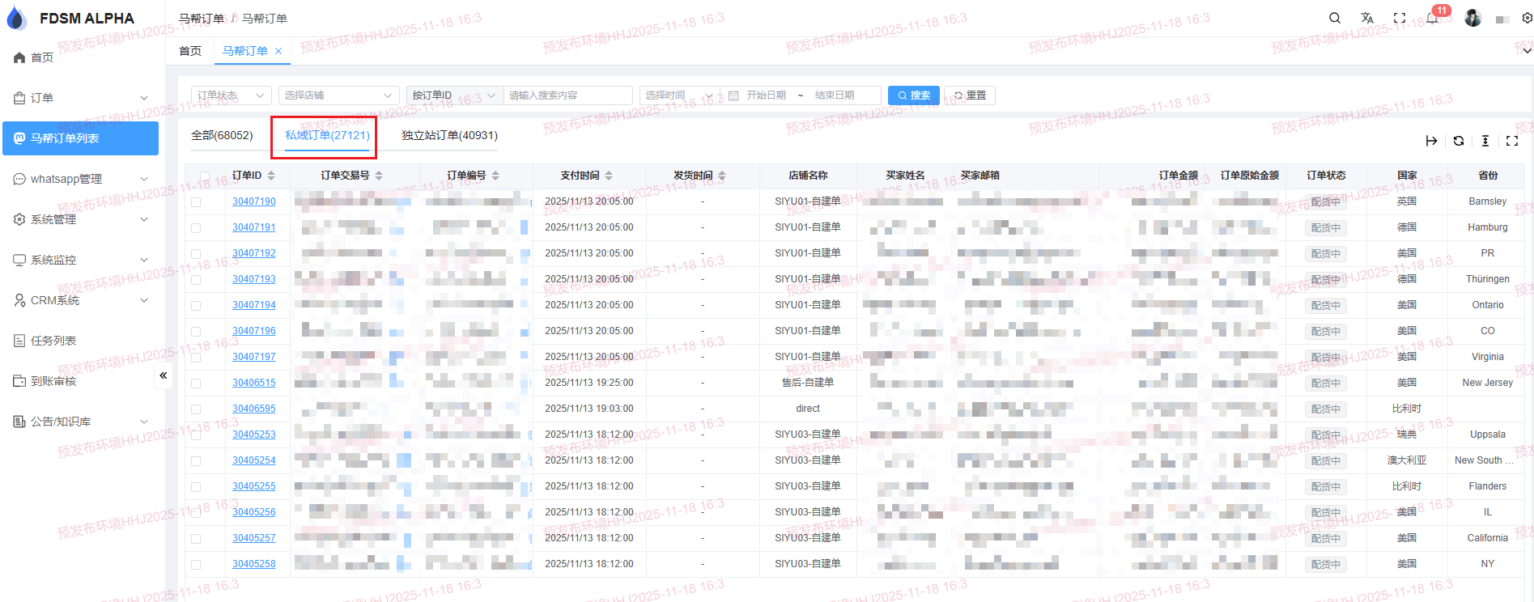
Task: Collapse the sidebar with double-chevron icon
Action: (x=164, y=375)
